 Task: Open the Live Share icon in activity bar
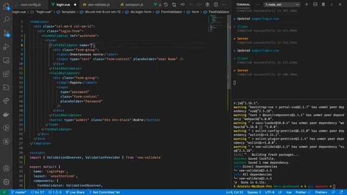[6, 101]
